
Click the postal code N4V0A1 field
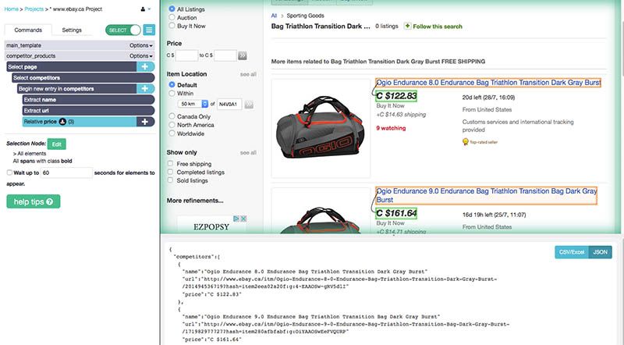click(x=229, y=104)
